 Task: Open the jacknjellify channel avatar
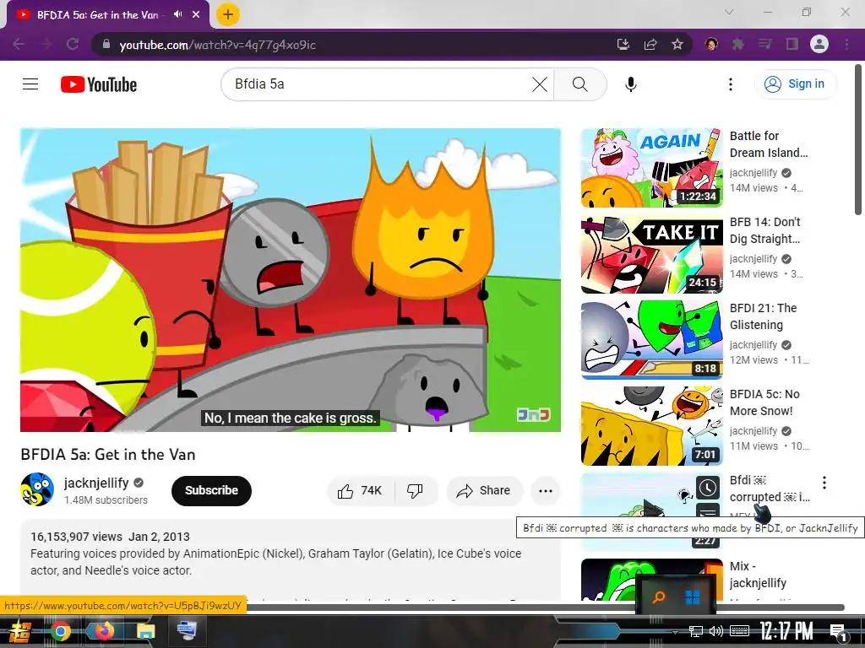point(37,489)
